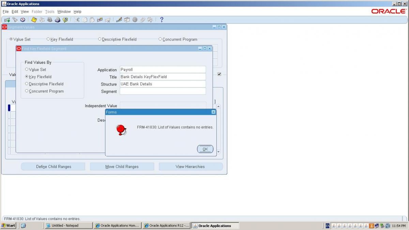Click the View Hierarchies button
The height and width of the screenshot is (230, 409).
191,166
